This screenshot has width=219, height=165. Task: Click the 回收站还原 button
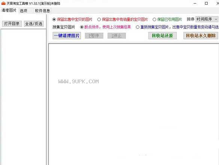tap(162, 36)
